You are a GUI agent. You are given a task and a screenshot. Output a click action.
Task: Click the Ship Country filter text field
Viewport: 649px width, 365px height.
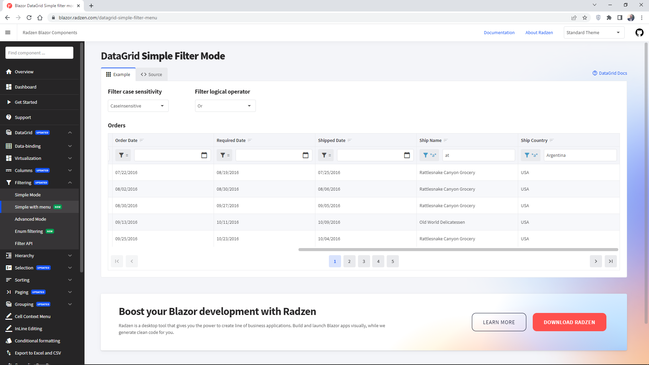(580, 155)
